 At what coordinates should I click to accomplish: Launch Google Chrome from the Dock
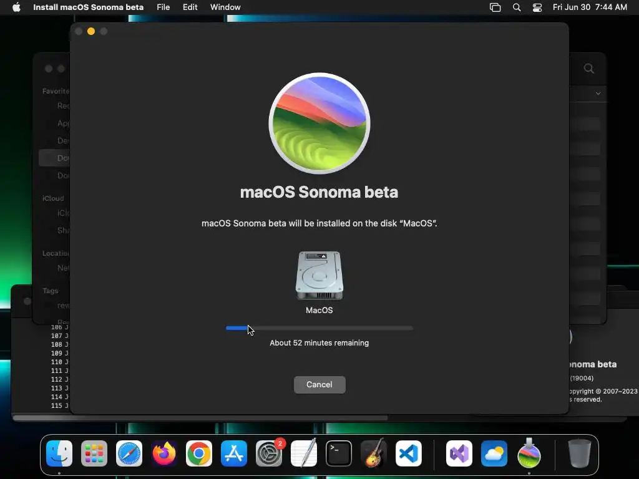199,453
